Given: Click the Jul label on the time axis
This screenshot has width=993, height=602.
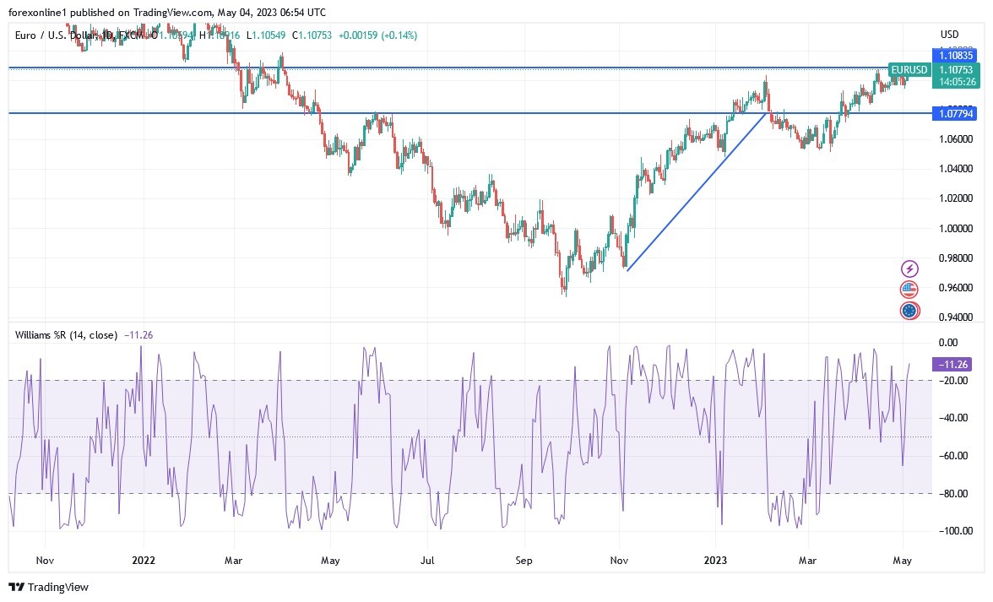Looking at the screenshot, I should click(x=427, y=561).
